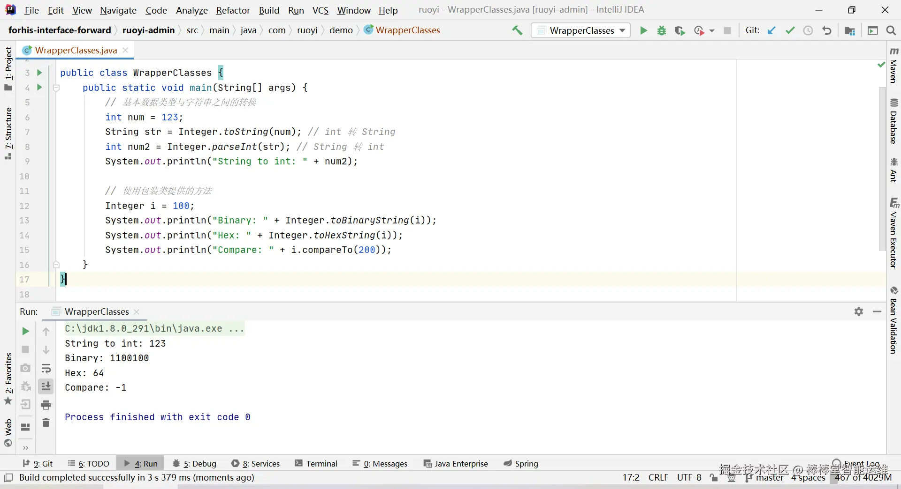The image size is (901, 489).
Task: Show Git history clock icon
Action: [808, 30]
